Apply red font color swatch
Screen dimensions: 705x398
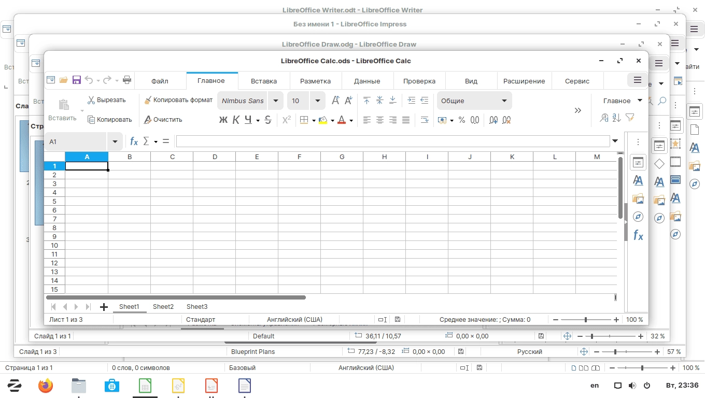pos(342,120)
